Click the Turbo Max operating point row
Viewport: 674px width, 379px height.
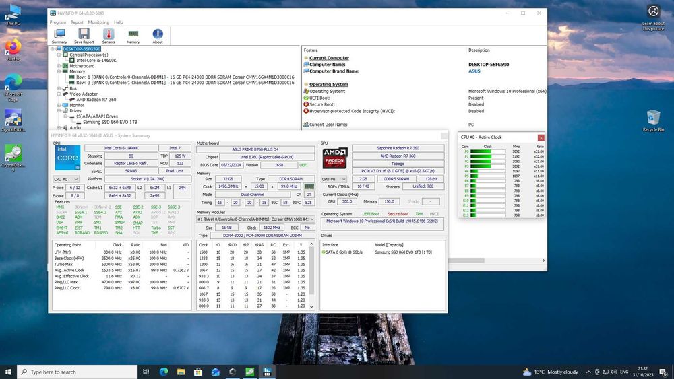coord(121,265)
